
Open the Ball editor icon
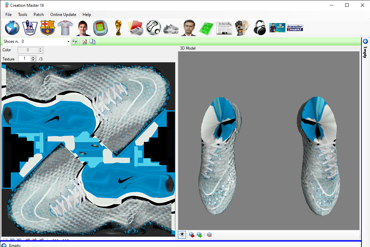(153, 28)
